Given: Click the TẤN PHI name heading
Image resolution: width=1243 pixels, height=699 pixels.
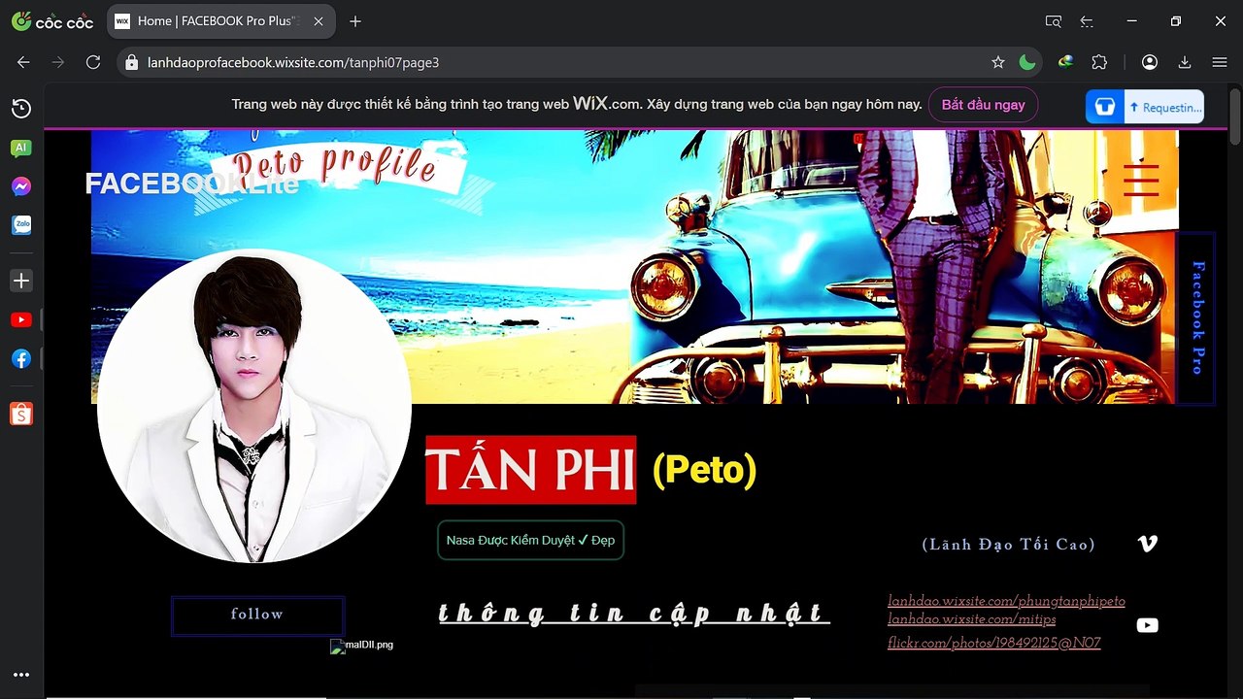Looking at the screenshot, I should coord(530,470).
